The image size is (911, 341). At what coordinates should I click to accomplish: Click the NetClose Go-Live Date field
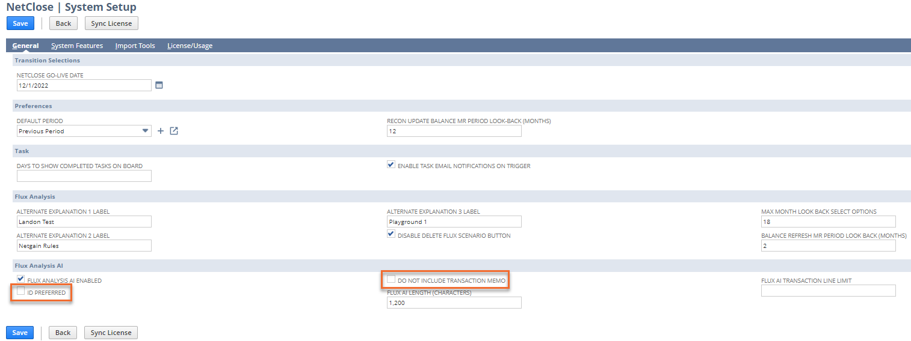84,85
